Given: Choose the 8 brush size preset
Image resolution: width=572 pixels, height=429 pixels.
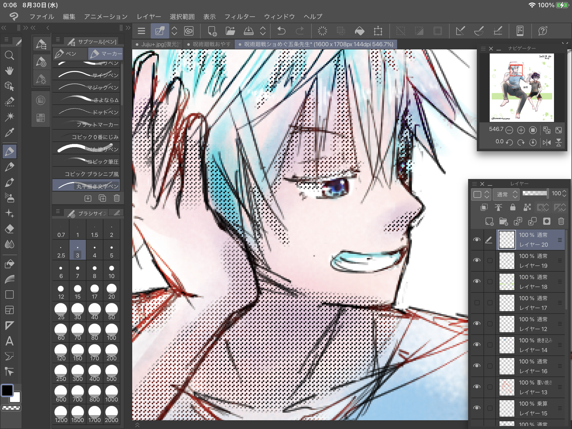Looking at the screenshot, I should (94, 271).
